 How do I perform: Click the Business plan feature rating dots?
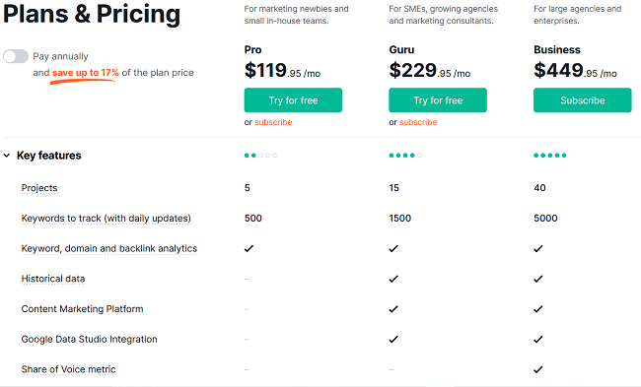pos(550,156)
